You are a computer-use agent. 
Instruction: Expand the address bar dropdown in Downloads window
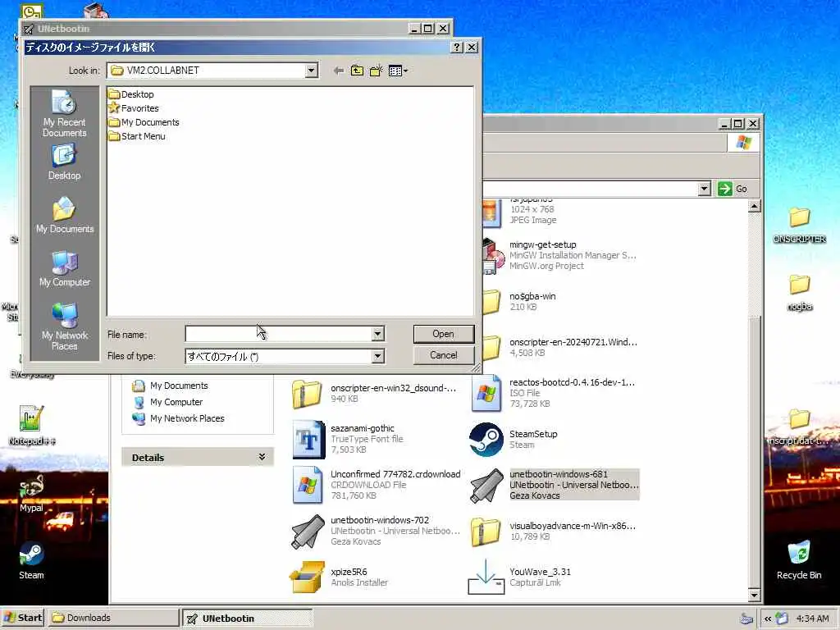tap(705, 189)
